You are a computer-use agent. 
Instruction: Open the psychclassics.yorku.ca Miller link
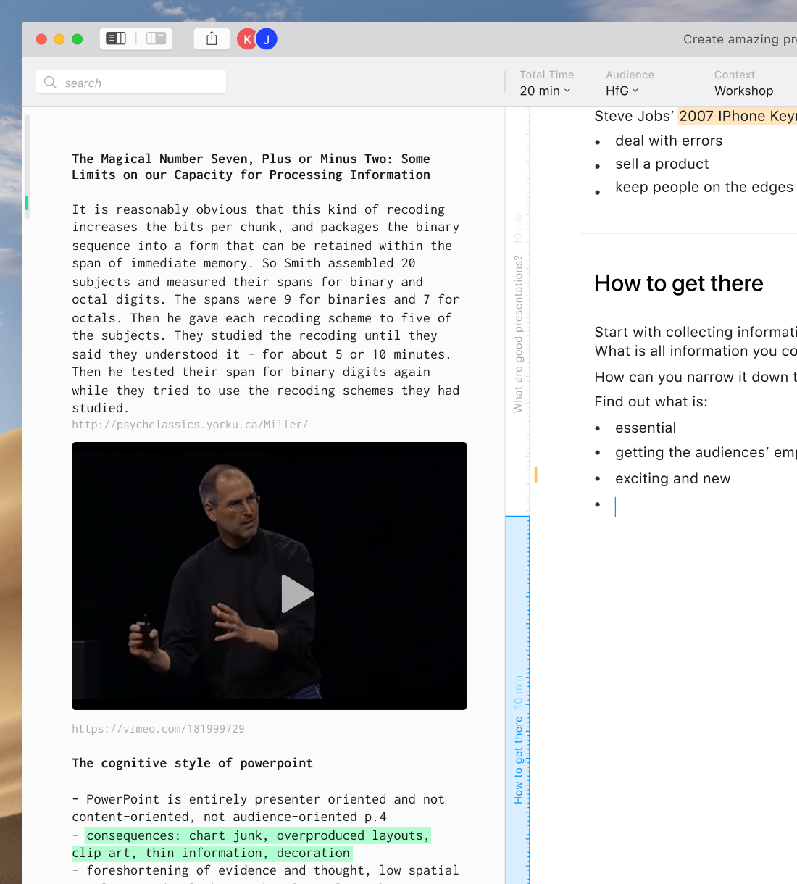coord(190,425)
